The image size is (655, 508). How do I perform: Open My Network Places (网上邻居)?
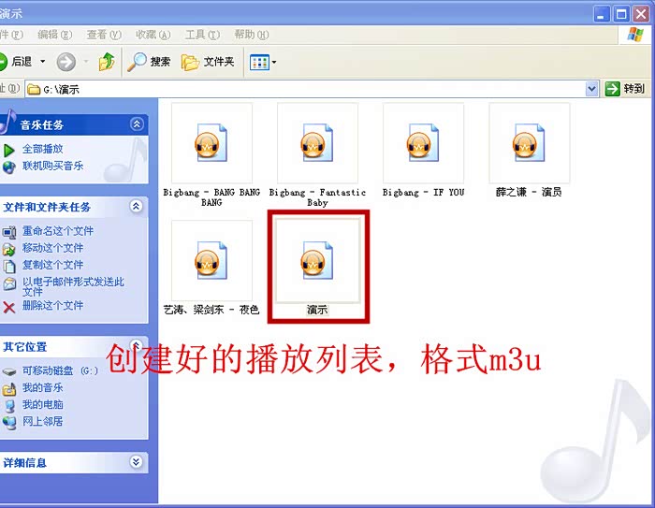[x=43, y=421]
